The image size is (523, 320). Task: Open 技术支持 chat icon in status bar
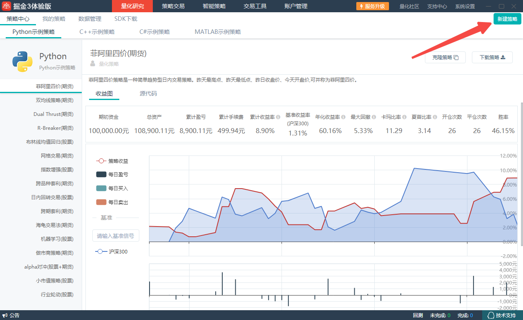[x=491, y=316]
